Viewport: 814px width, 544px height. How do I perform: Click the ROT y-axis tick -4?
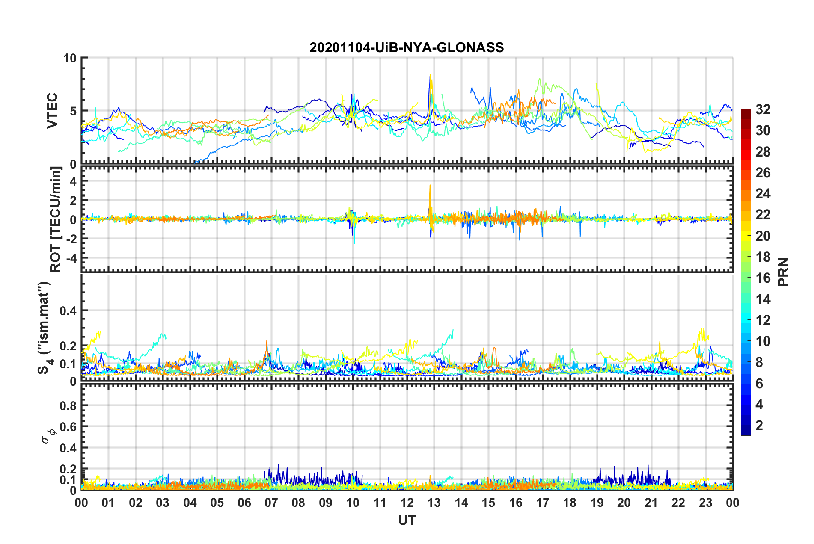[72, 258]
